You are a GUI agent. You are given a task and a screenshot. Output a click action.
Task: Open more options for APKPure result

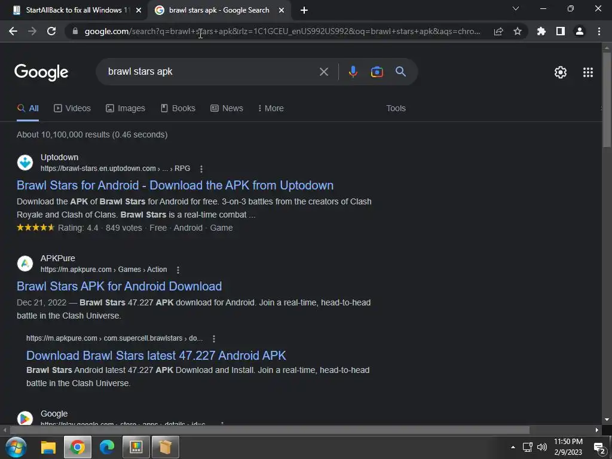tap(178, 270)
